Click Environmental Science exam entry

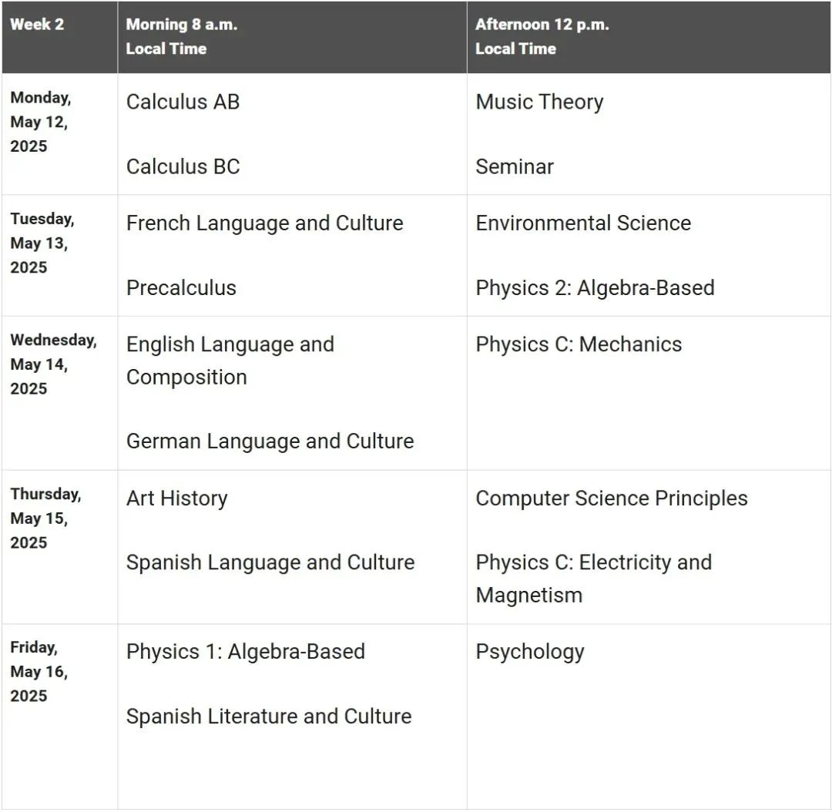click(583, 223)
